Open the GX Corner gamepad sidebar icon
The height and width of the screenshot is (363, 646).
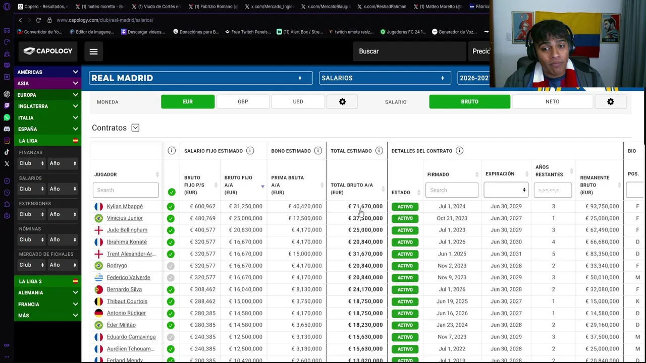(7, 31)
